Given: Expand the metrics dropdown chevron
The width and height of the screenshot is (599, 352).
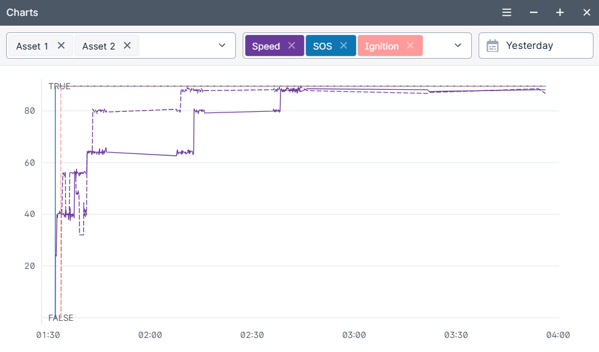Looking at the screenshot, I should (x=458, y=45).
